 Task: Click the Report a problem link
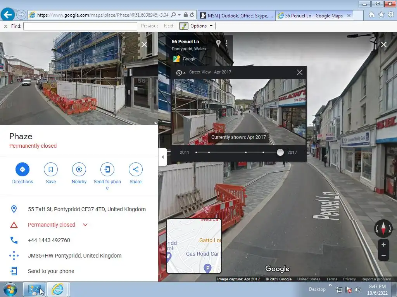[x=376, y=279]
